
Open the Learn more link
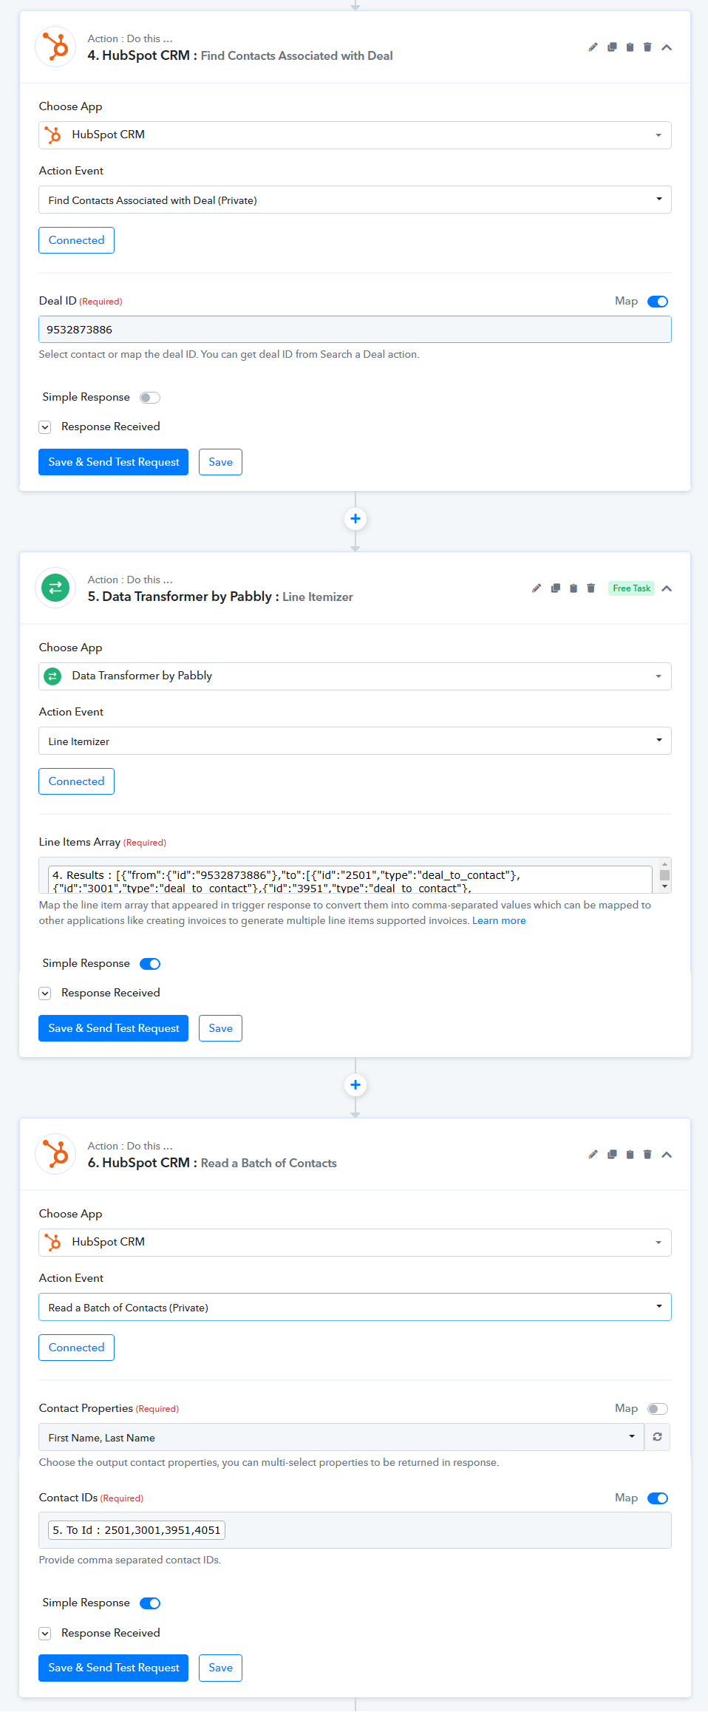499,921
